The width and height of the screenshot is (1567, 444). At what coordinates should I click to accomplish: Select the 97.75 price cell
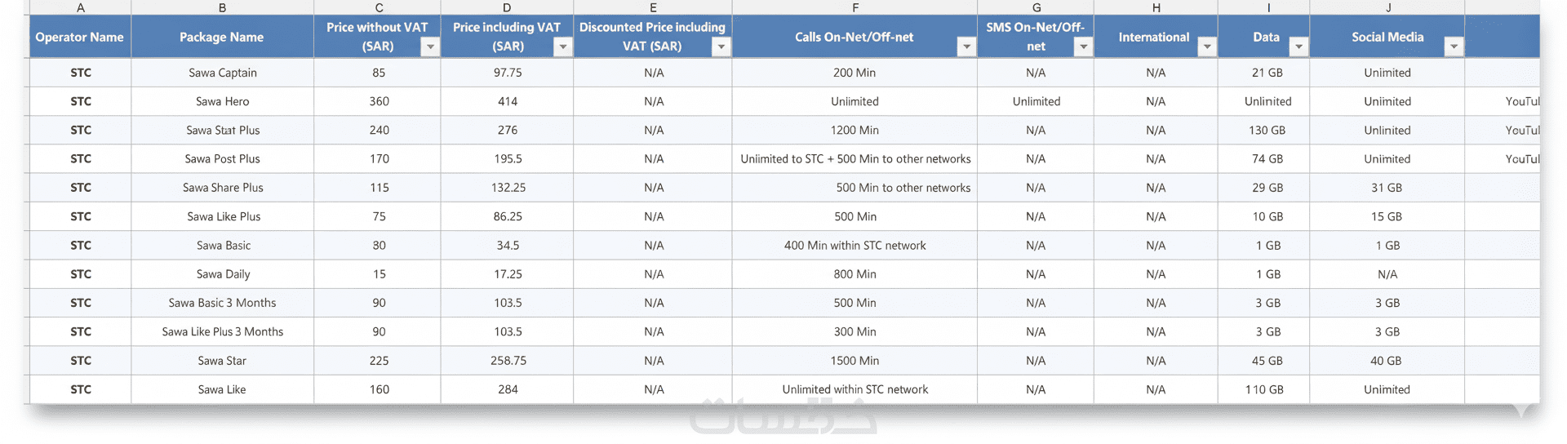coord(508,73)
